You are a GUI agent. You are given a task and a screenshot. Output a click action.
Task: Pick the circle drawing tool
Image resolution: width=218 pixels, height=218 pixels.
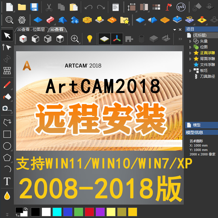7,146
